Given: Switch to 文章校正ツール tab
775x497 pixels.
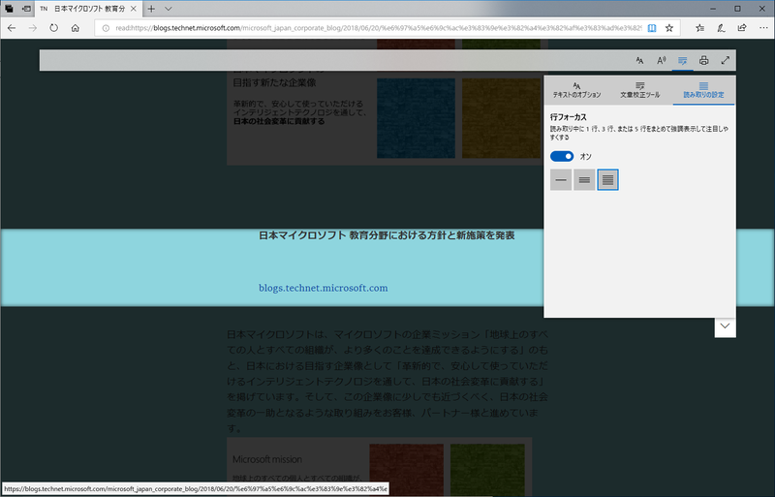Looking at the screenshot, I should coord(640,90).
